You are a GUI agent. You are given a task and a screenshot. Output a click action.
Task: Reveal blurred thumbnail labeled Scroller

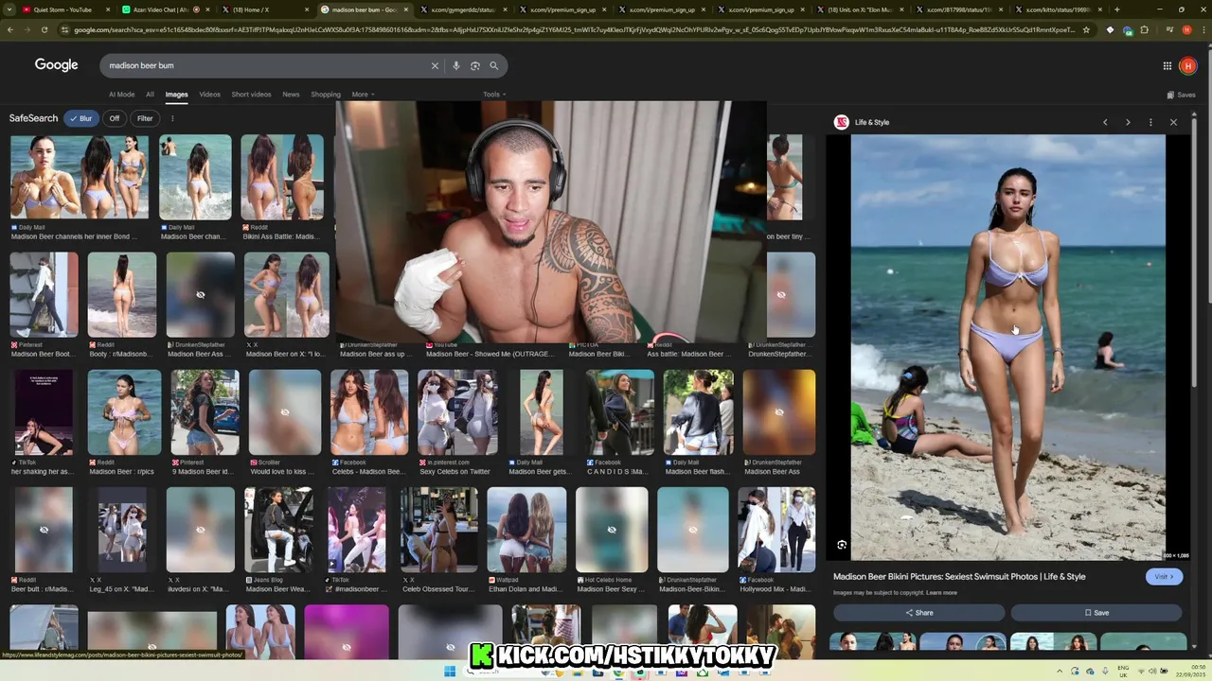pos(285,412)
